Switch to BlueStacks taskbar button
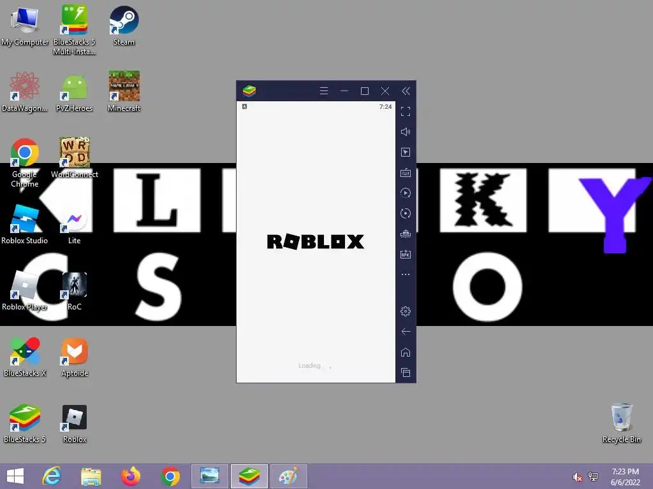 point(249,476)
